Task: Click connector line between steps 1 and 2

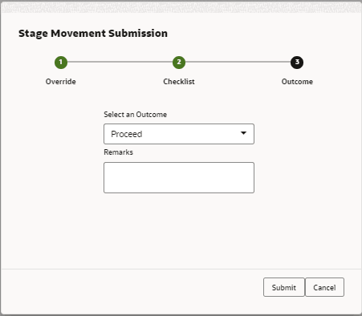Action: coord(120,62)
